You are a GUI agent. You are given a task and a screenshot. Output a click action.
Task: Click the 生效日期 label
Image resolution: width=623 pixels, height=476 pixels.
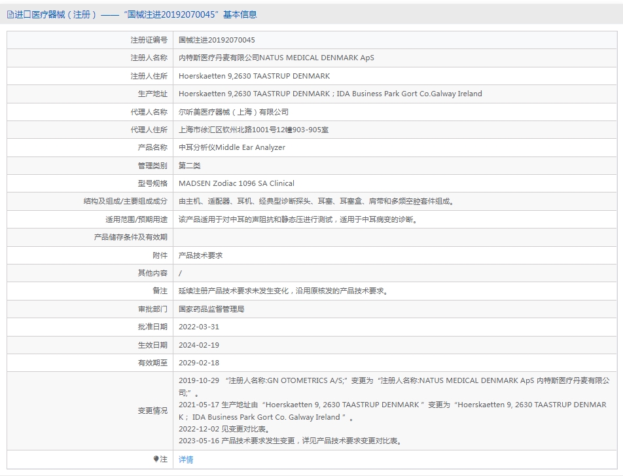click(152, 345)
